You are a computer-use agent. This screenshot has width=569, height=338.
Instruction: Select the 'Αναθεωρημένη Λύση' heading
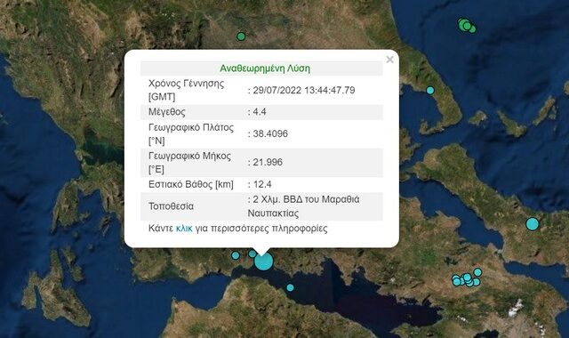265,68
